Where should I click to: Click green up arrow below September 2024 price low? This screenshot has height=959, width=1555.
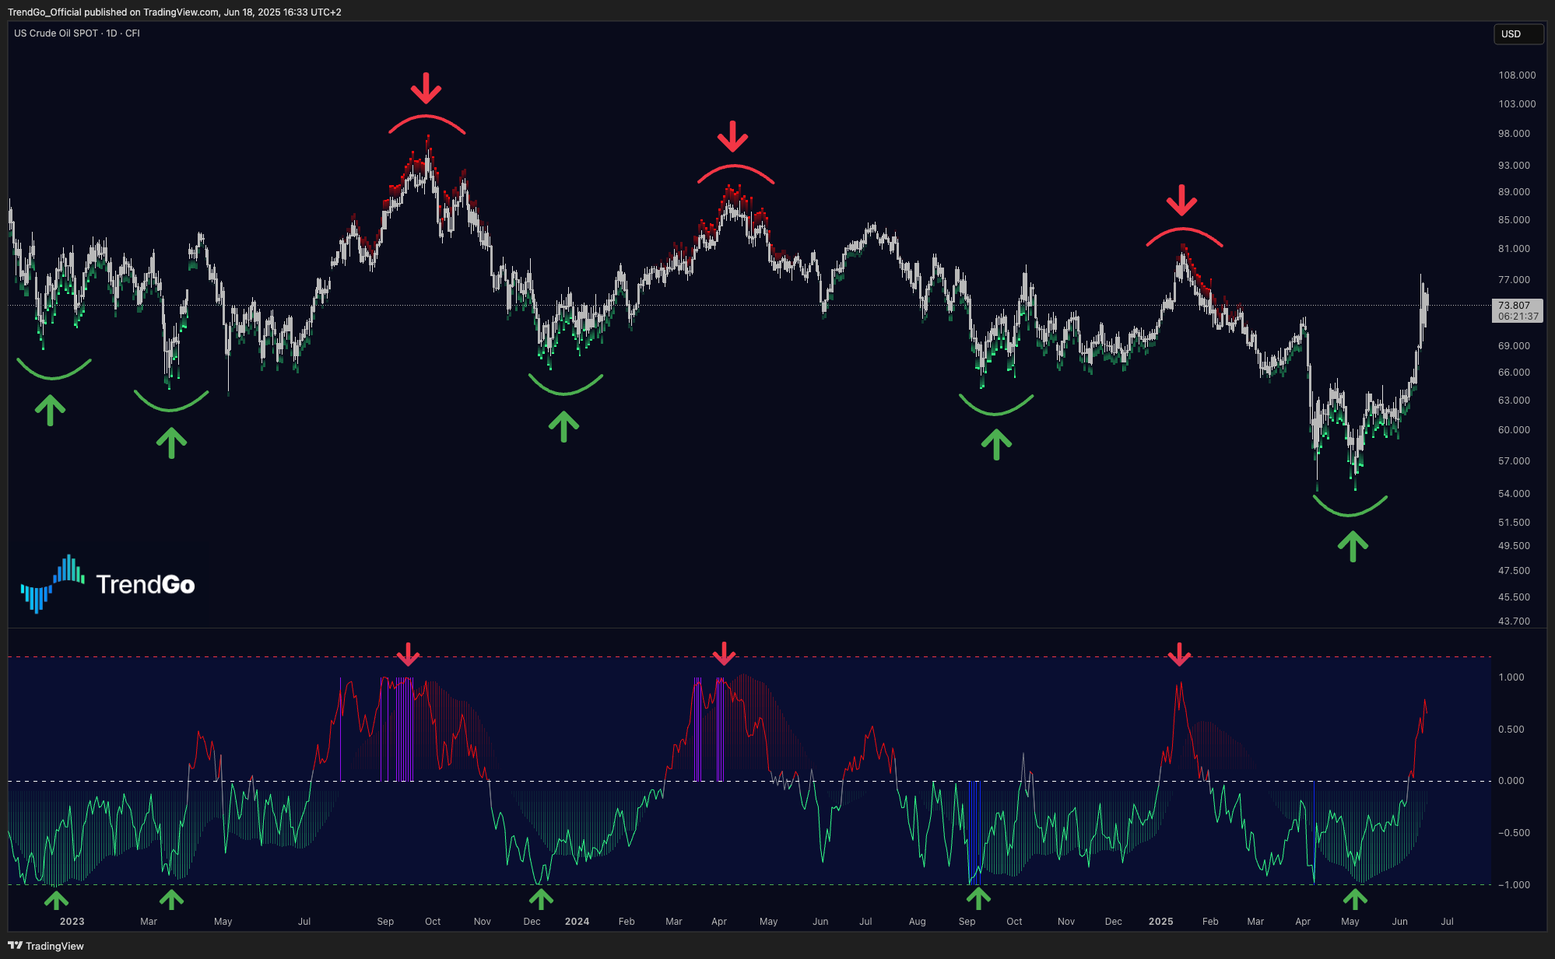(x=996, y=444)
